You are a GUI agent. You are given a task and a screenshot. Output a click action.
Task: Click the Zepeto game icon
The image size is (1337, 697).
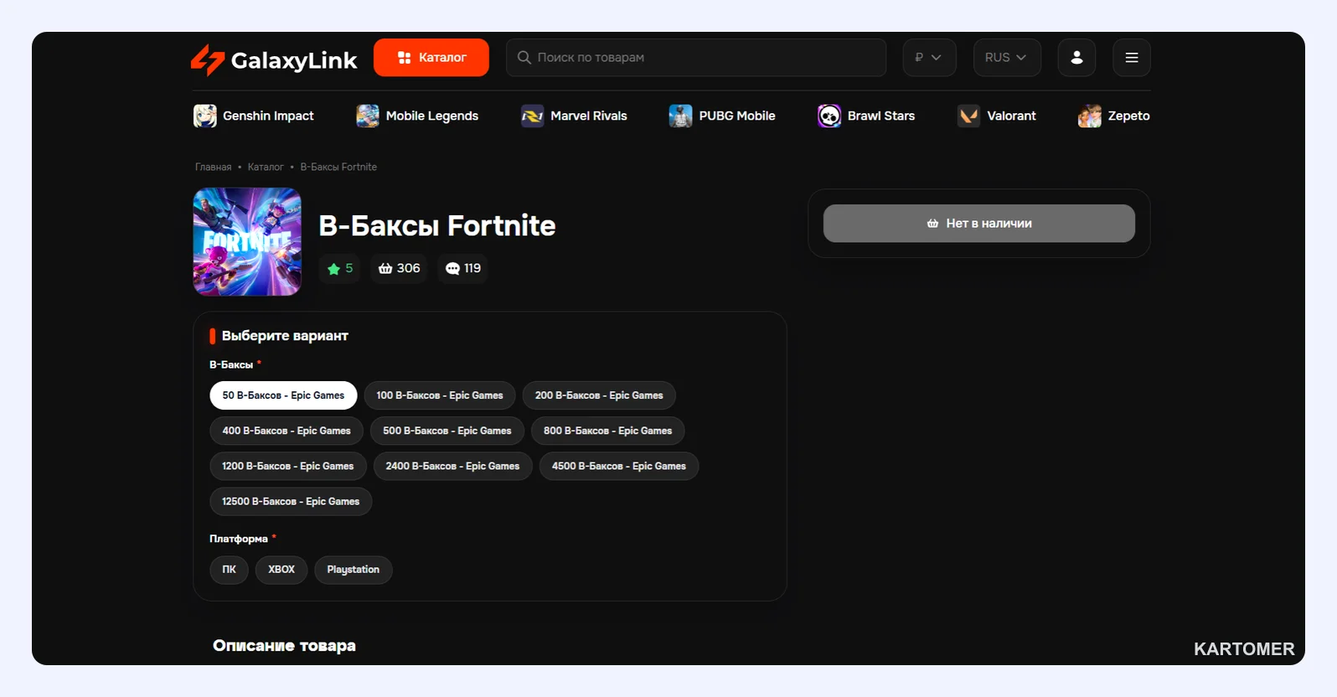click(1090, 116)
